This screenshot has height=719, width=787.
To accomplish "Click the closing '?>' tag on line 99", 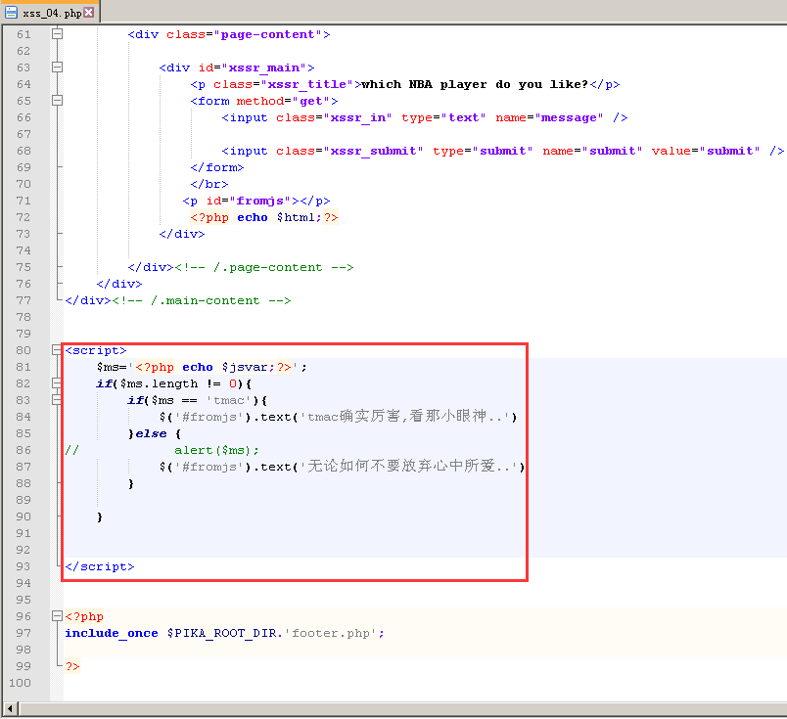I will point(72,666).
